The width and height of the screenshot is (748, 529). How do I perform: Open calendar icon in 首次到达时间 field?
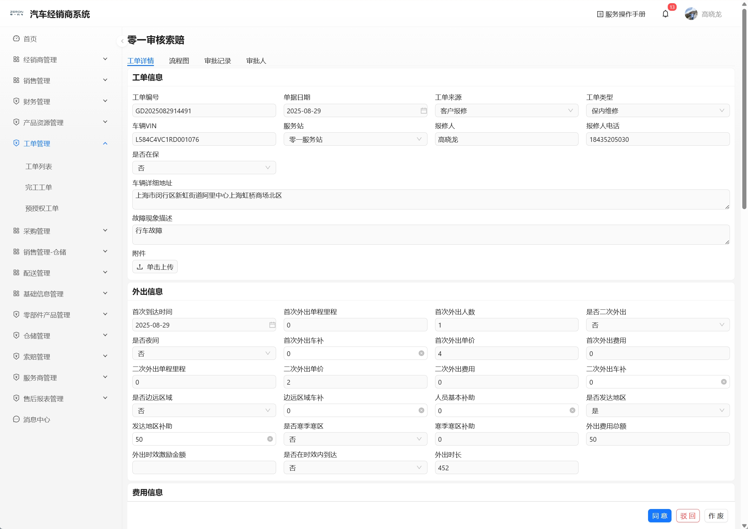pos(272,325)
